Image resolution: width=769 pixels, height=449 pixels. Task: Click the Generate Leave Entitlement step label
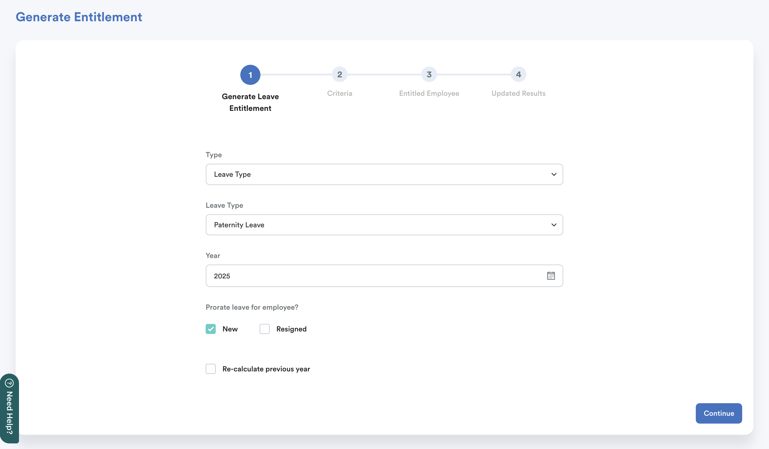[x=250, y=102]
